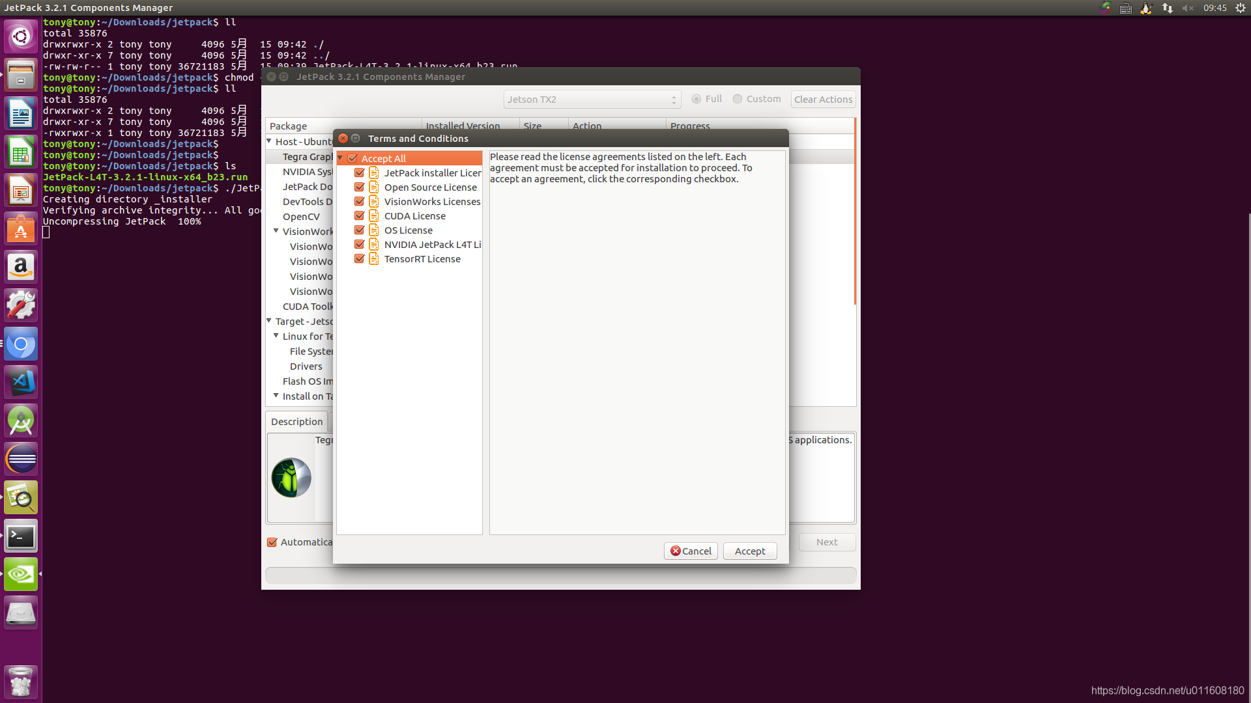Uncheck TensorRT License checkbox

[359, 258]
